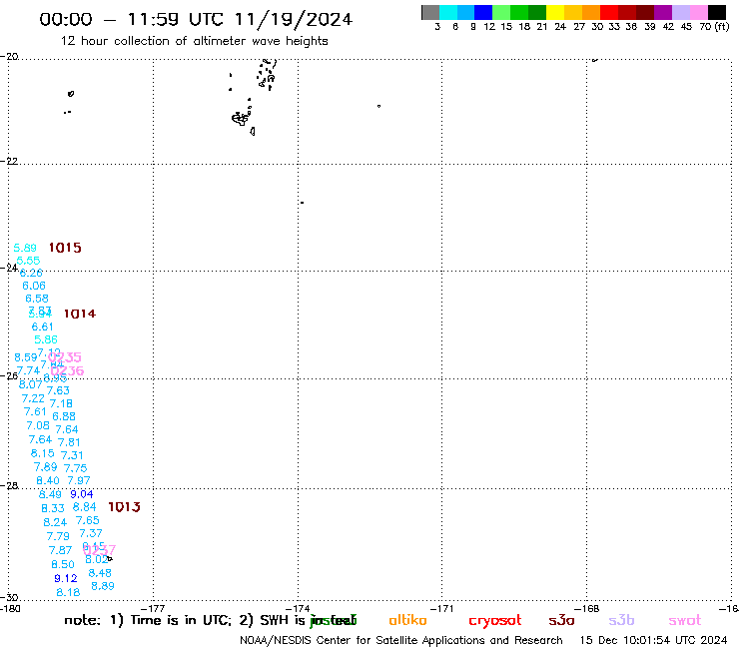This screenshot has height=649, width=739.
Task: Select the 's3b' satellite legend label
Action: click(621, 620)
